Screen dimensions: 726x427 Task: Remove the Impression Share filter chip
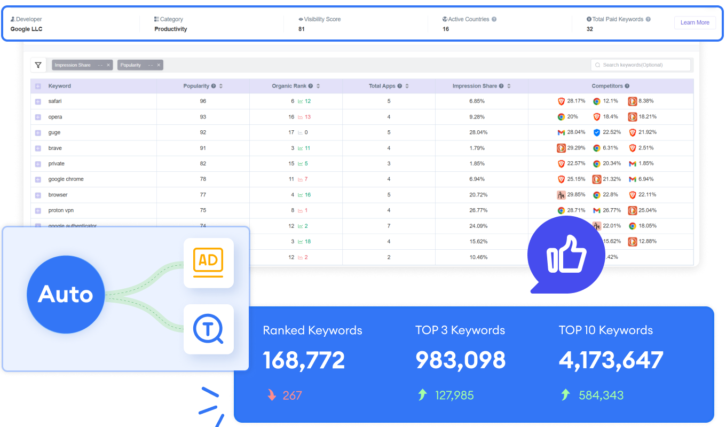[108, 65]
